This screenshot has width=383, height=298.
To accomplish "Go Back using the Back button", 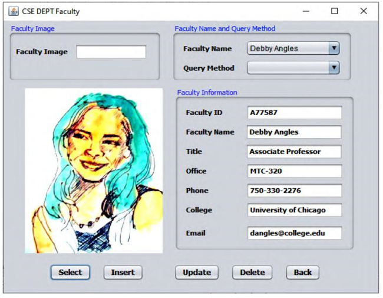I will (303, 272).
